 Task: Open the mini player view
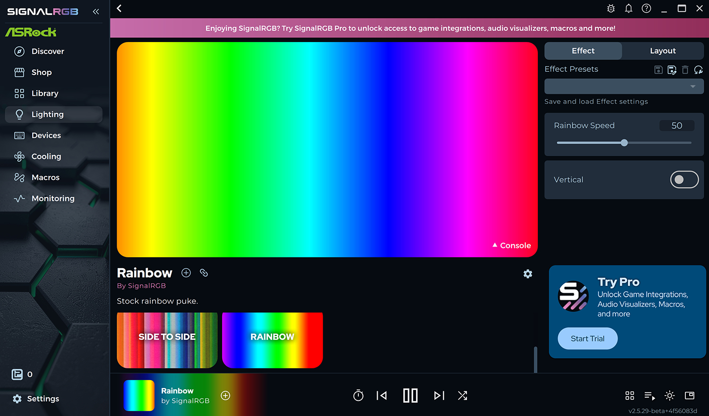(x=690, y=396)
